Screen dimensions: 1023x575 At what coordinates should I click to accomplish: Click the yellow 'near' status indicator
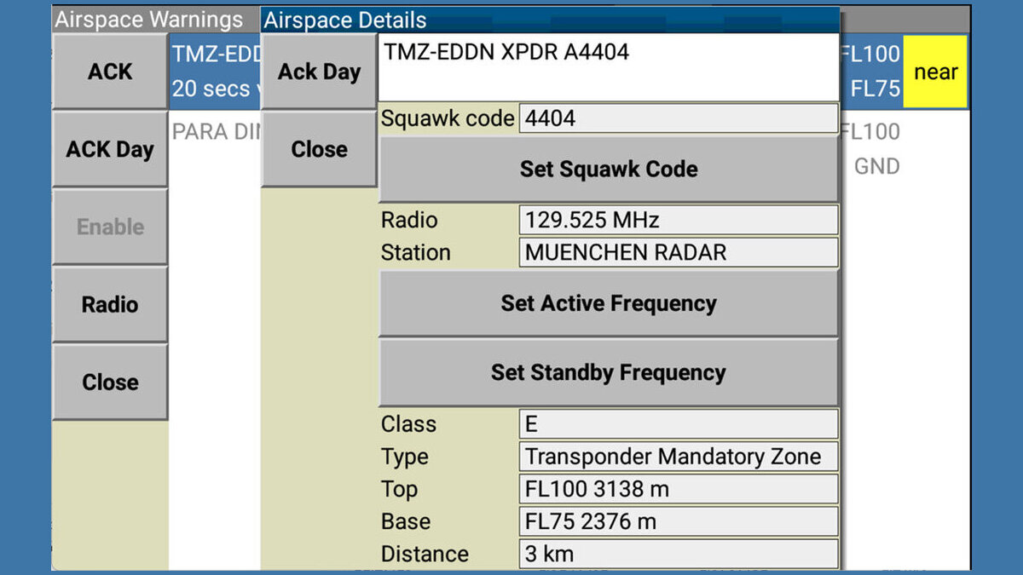[935, 72]
